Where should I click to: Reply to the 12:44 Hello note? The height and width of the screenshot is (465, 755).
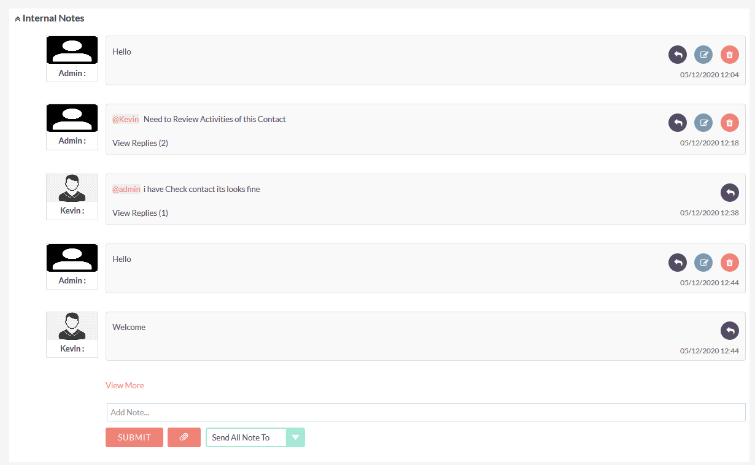click(x=678, y=263)
